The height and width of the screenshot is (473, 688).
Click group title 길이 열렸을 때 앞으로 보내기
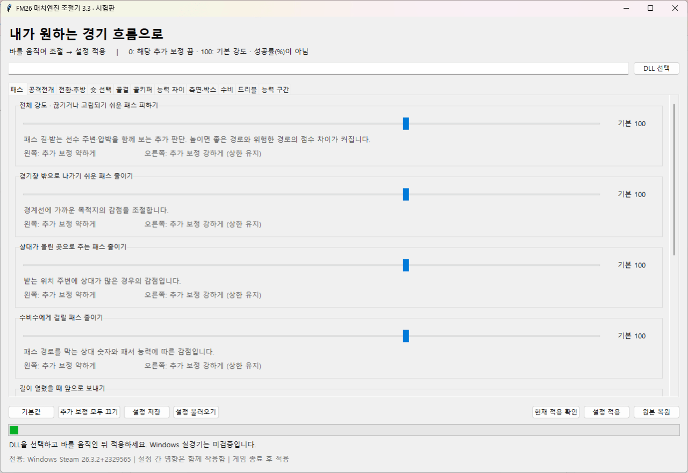pyautogui.click(x=62, y=388)
